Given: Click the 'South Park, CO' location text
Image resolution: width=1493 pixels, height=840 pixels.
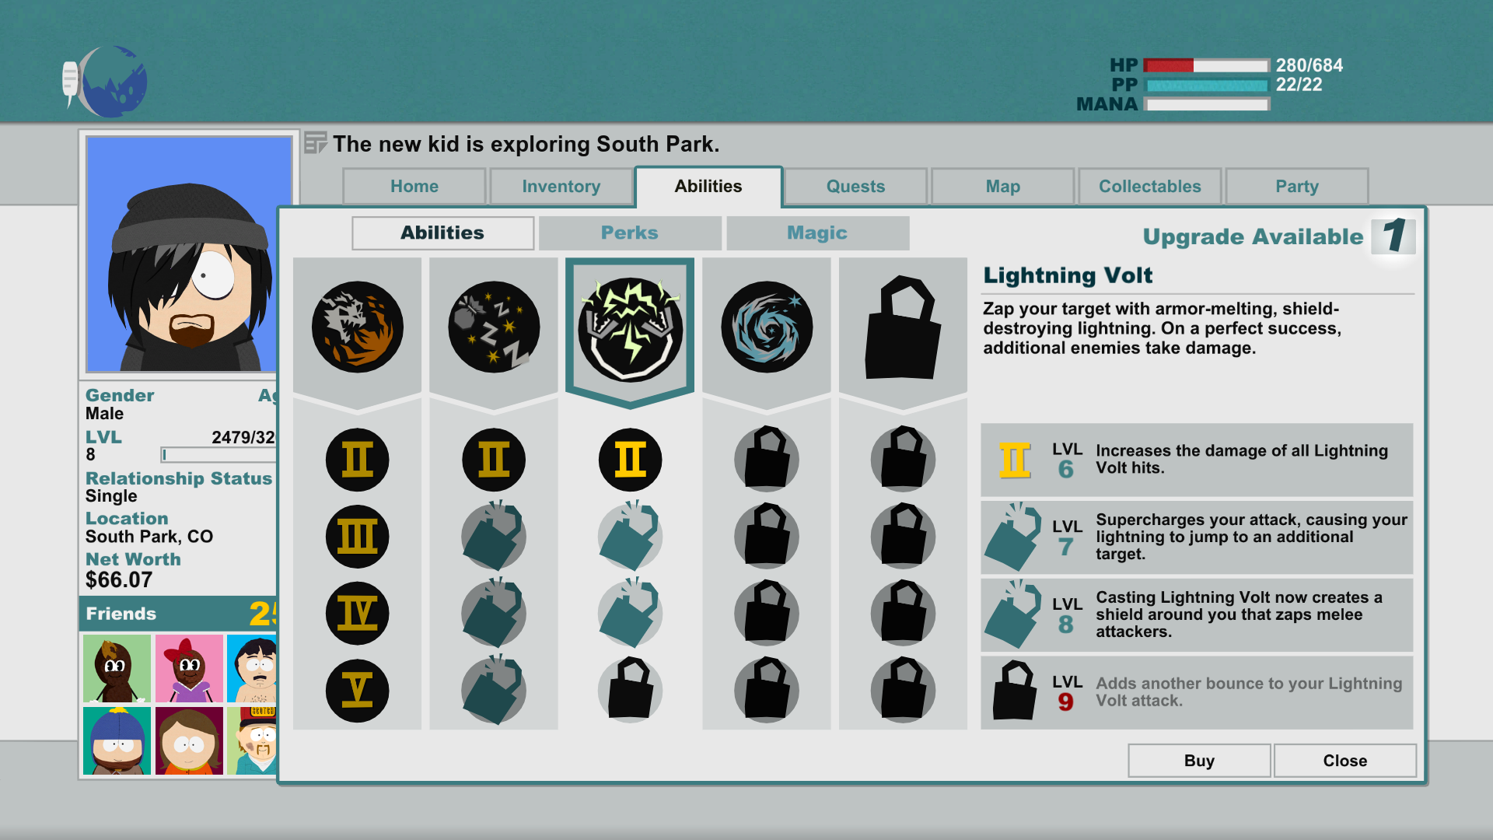Looking at the screenshot, I should 149,537.
